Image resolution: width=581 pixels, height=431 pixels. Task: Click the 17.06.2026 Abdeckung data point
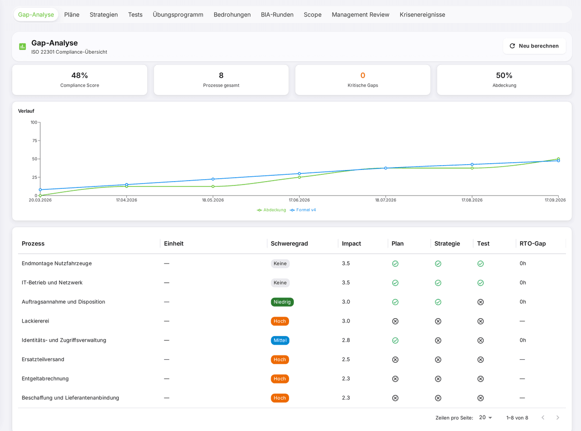tap(299, 177)
